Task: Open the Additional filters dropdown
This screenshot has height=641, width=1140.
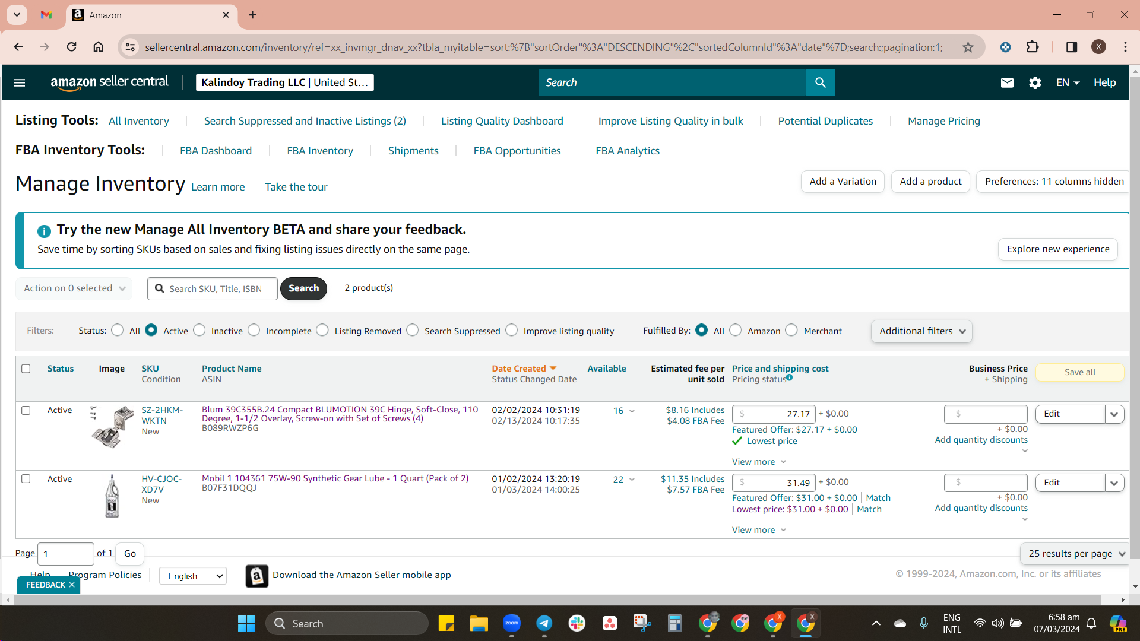Action: pyautogui.click(x=921, y=331)
